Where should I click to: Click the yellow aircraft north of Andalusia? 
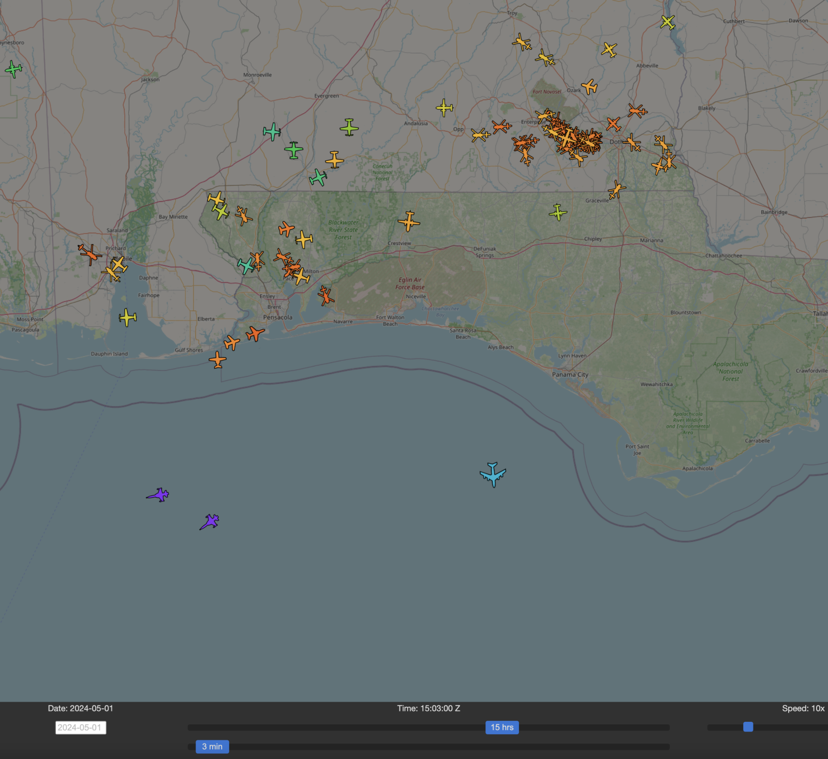(444, 108)
